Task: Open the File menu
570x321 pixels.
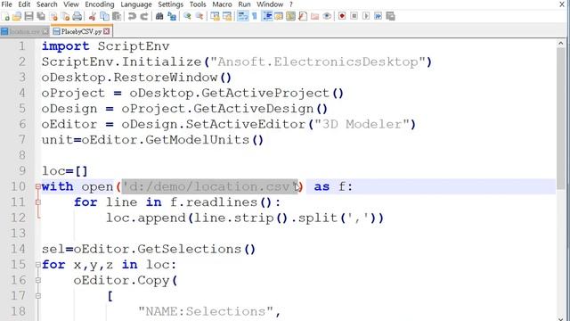Action: pyautogui.click(x=6, y=4)
